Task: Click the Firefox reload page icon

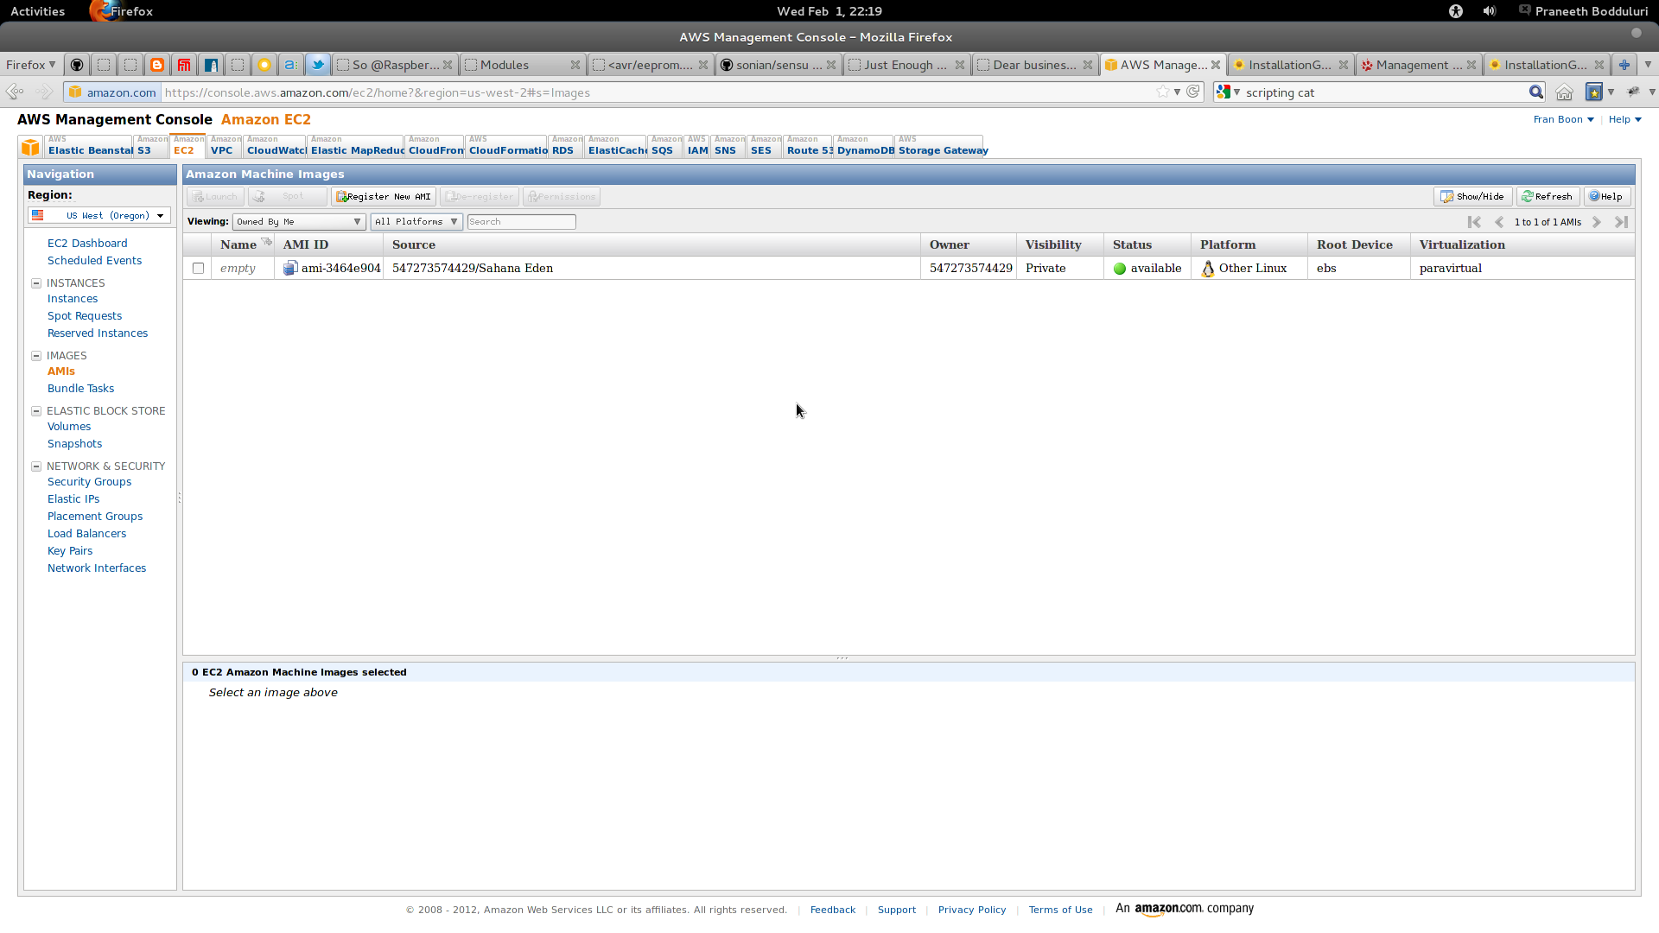Action: pos(1193,92)
